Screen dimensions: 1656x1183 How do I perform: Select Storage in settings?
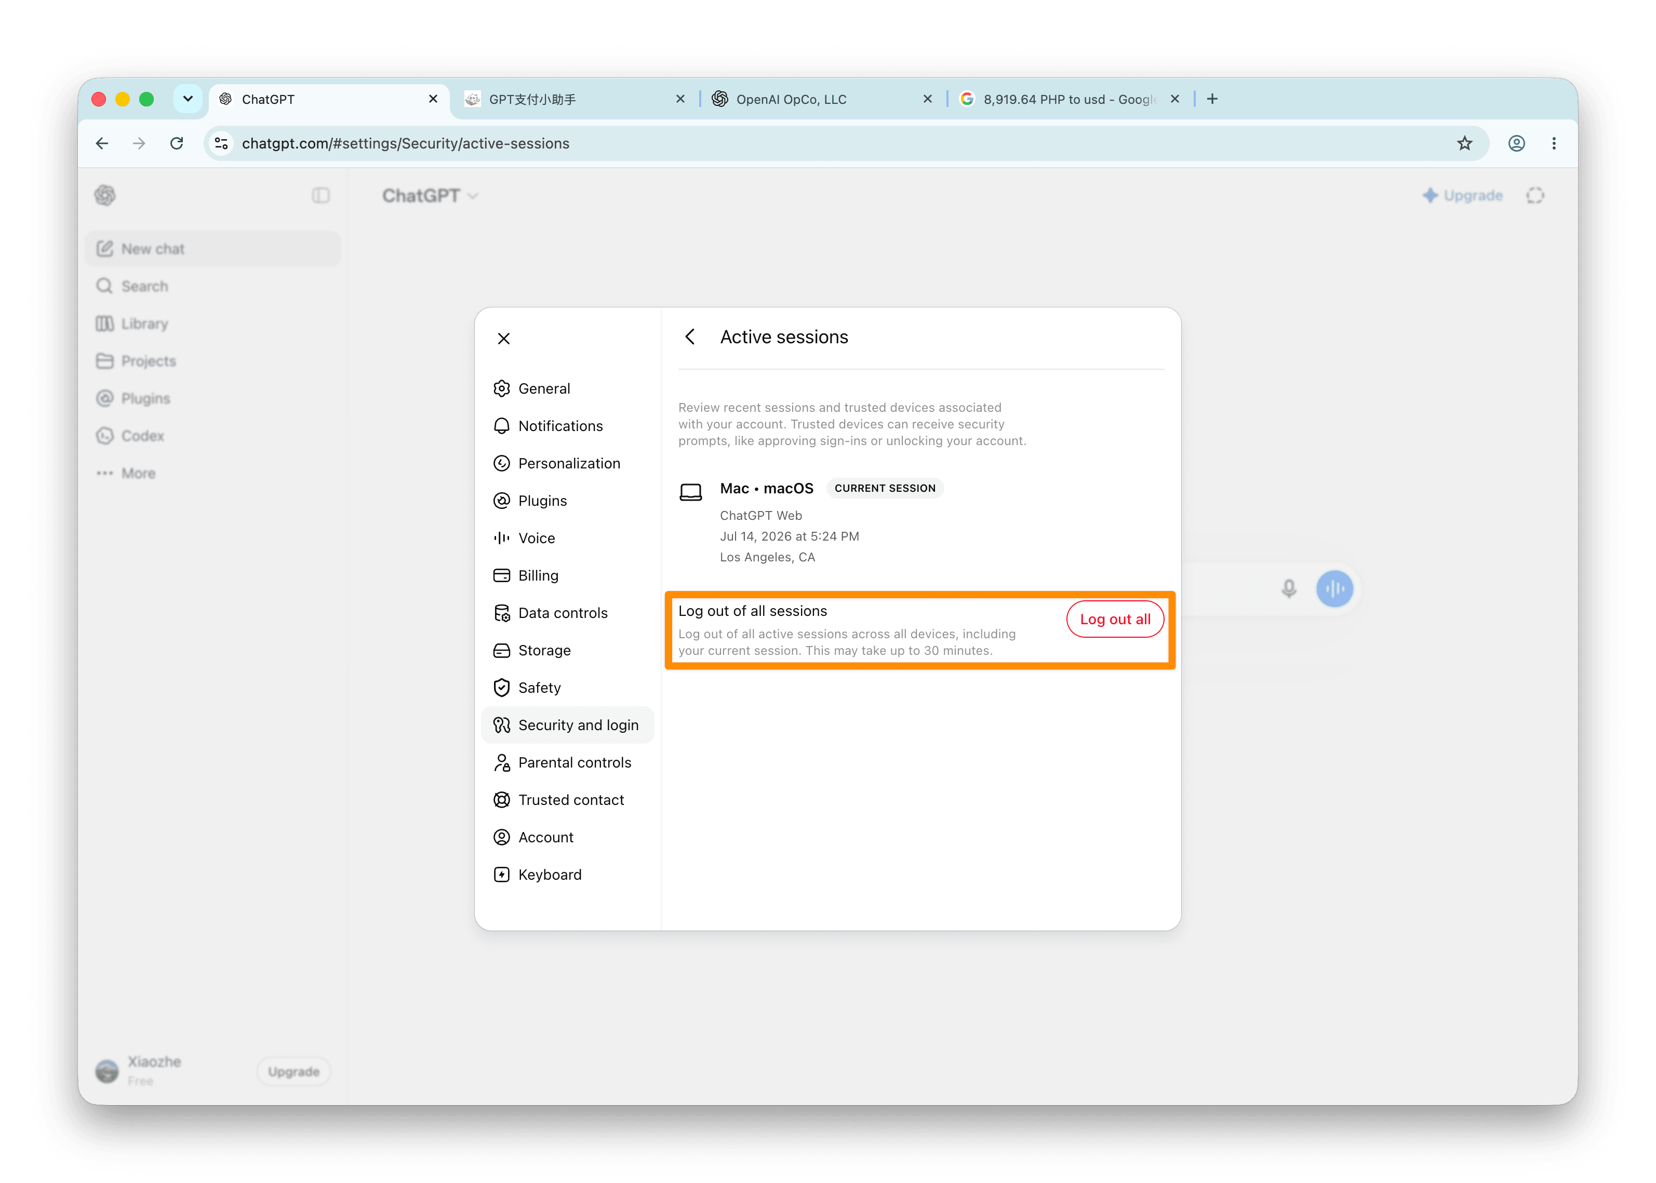(568, 650)
